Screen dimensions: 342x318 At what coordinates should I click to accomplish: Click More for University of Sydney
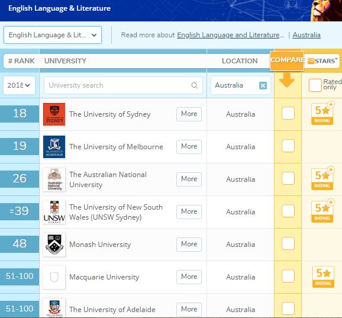[x=189, y=114]
